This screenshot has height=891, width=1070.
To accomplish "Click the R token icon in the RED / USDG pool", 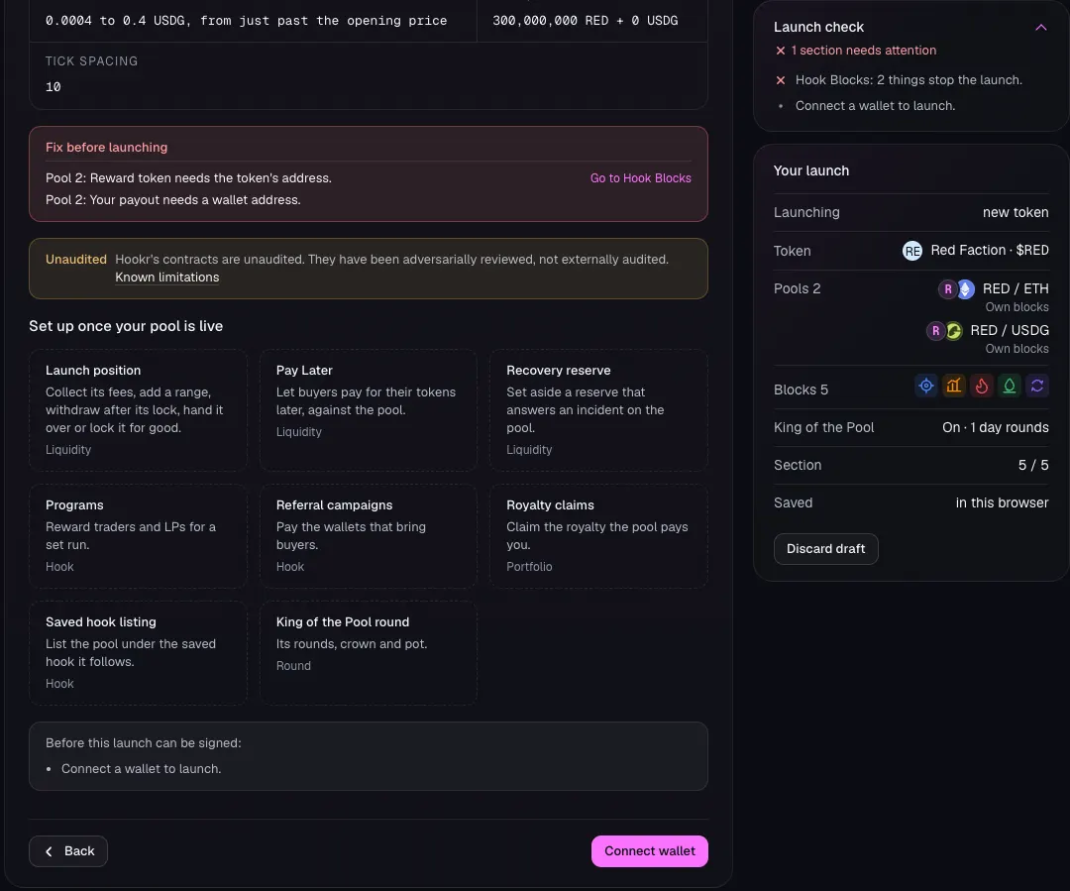I will coord(935,331).
